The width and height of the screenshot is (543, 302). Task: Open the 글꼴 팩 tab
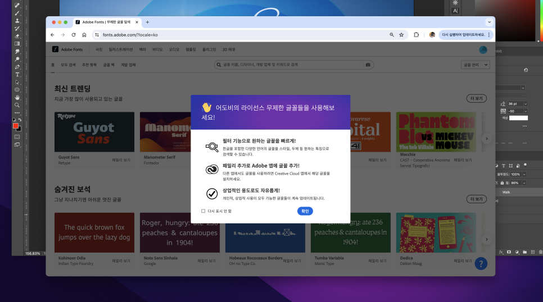click(108, 65)
